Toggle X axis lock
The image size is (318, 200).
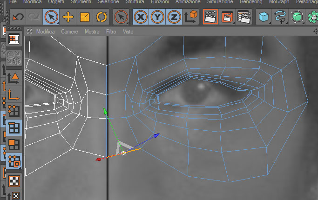(x=141, y=17)
